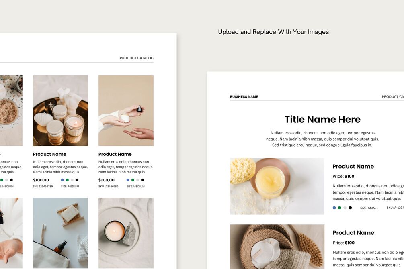Select the woven basket and brush image
This screenshot has height=269, width=404.
click(x=277, y=247)
